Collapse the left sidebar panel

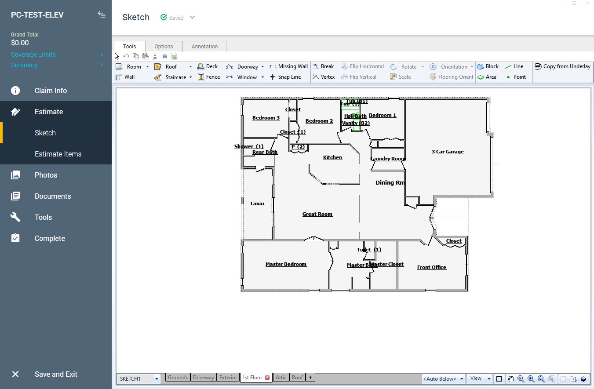click(102, 15)
